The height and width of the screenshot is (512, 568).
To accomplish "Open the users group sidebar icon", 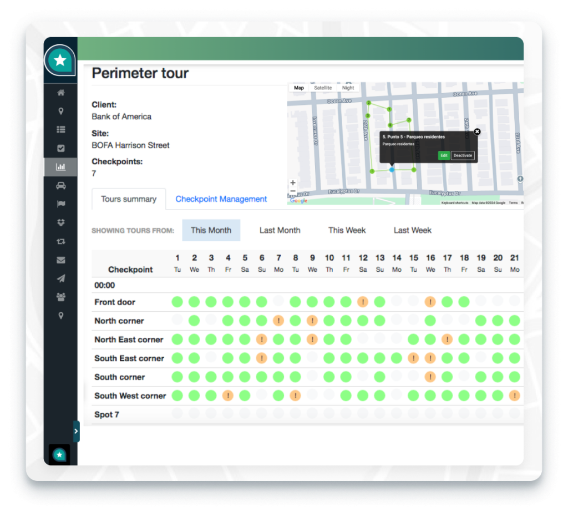I will point(60,297).
